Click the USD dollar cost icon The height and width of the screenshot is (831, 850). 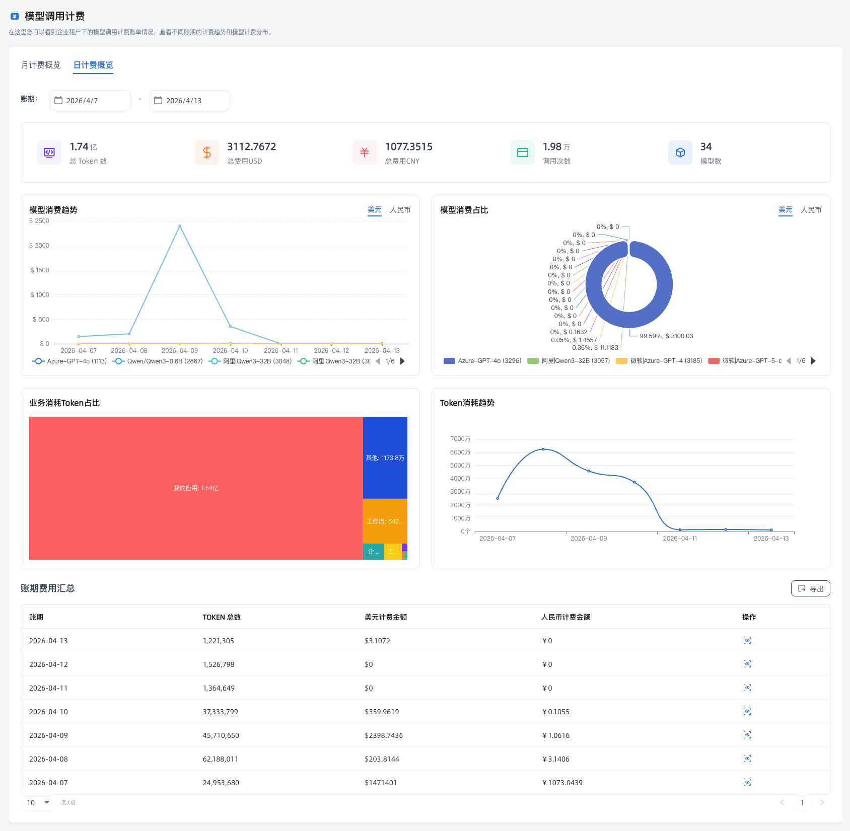coord(207,153)
